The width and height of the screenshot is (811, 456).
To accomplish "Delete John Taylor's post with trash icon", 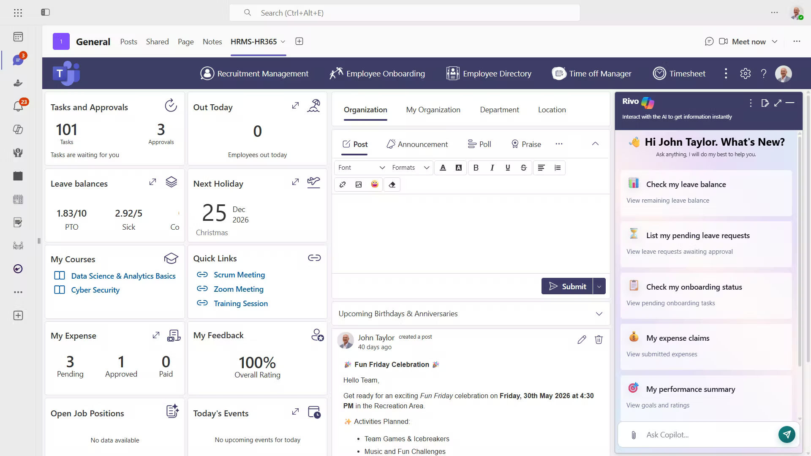I will pos(599,339).
